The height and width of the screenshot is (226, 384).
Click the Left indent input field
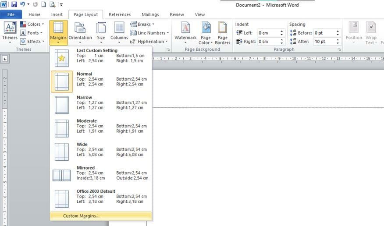(268, 33)
